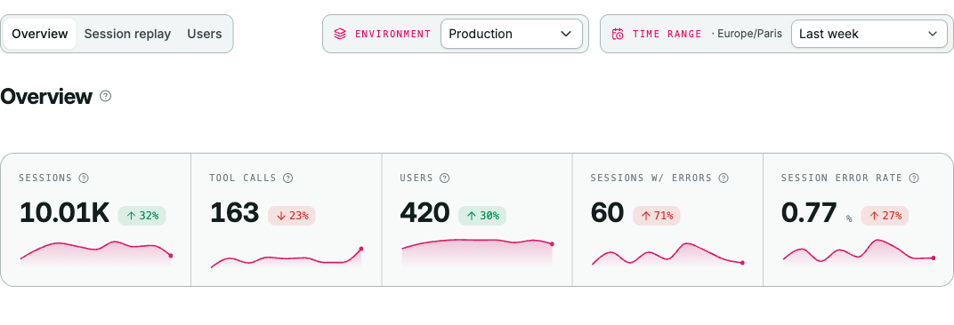This screenshot has height=325, width=954.
Task: Go to the Users tab
Action: tap(205, 34)
